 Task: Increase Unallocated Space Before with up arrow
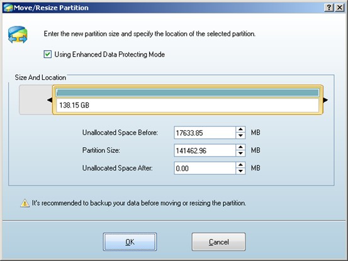(240, 130)
